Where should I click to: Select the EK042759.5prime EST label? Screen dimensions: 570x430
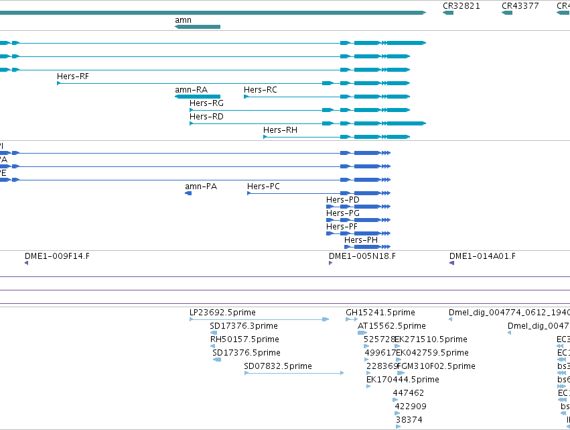(x=432, y=353)
